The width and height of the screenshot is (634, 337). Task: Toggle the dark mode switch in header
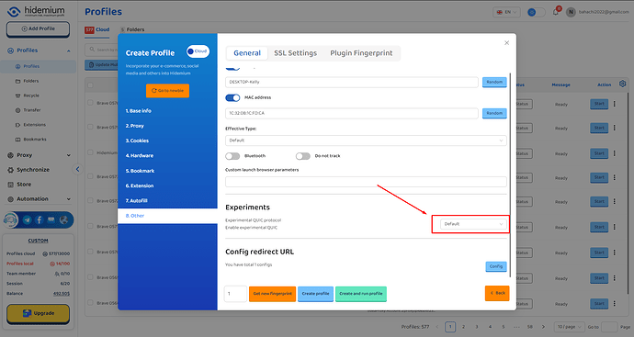pos(537,12)
